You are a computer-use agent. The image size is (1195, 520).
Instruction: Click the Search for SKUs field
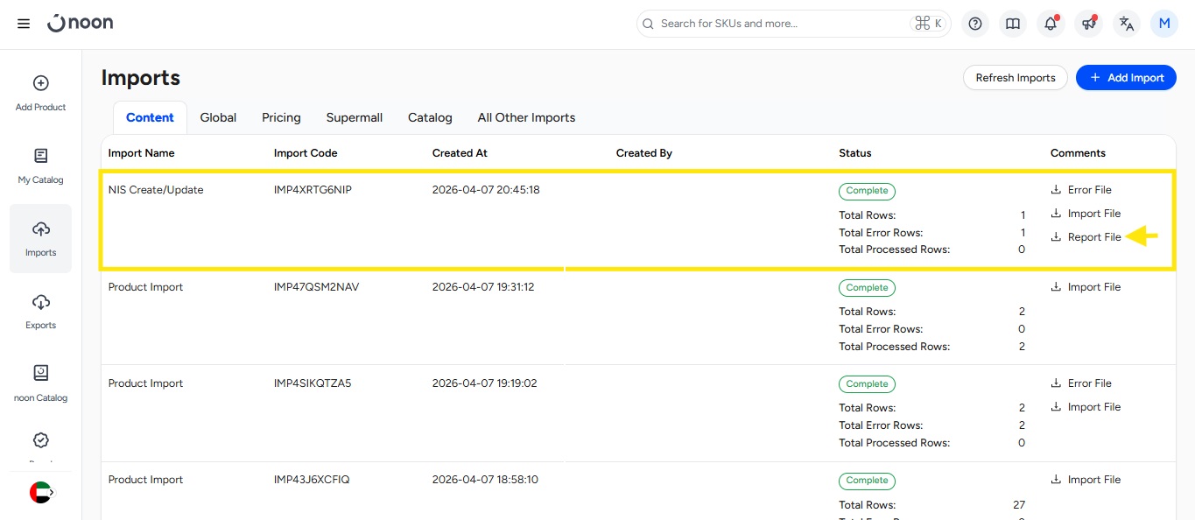[779, 24]
